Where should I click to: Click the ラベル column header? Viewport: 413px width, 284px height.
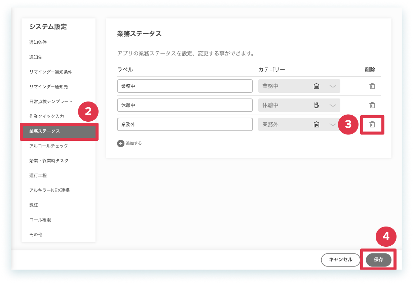pos(125,70)
